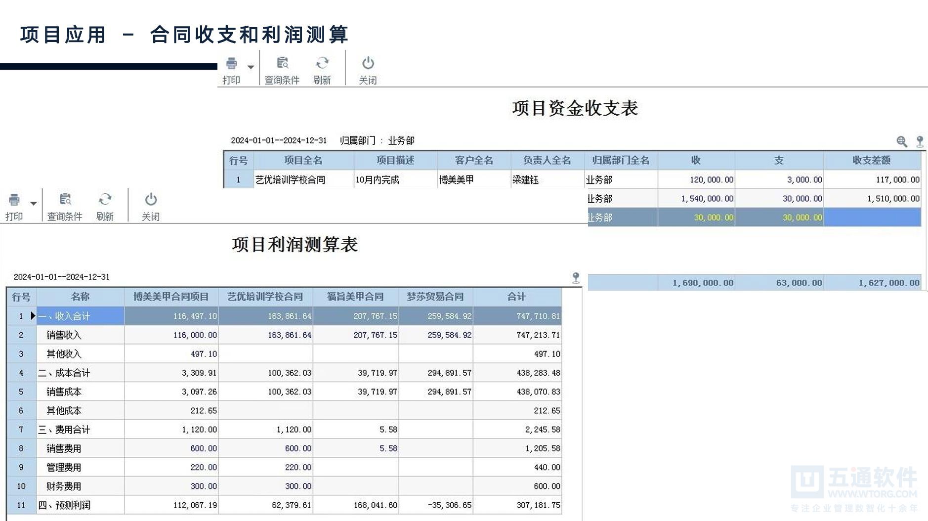This screenshot has height=521, width=928.
Task: Click 收支差额 column header
Action: [x=872, y=160]
